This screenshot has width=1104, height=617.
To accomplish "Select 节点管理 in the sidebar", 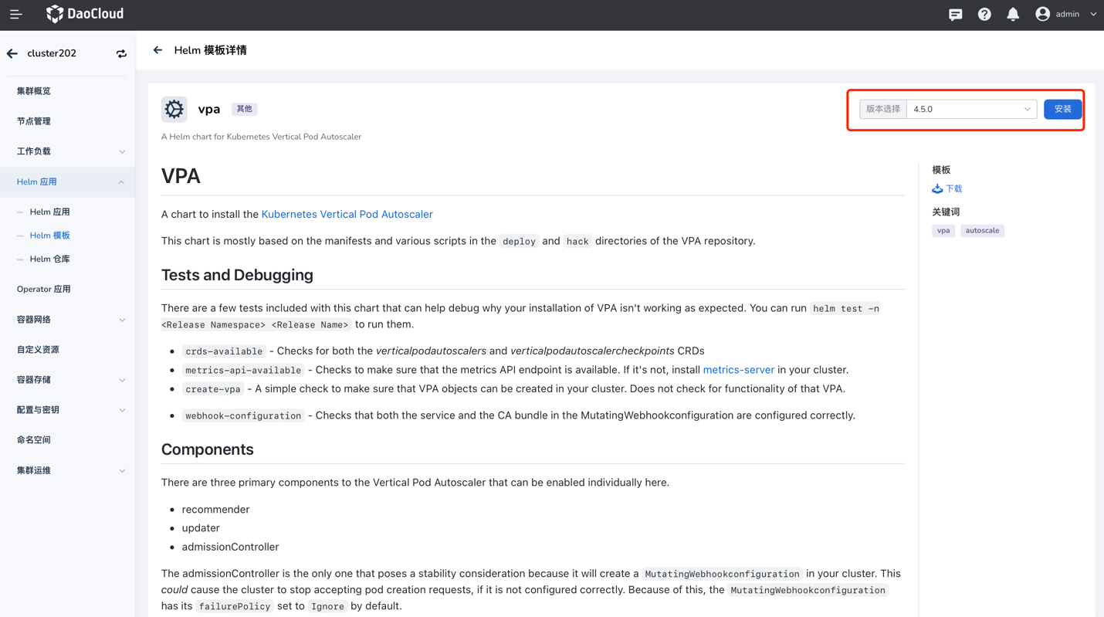I will click(x=34, y=121).
